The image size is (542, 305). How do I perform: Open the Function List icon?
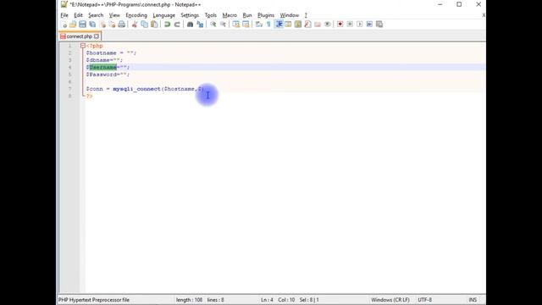(307, 25)
